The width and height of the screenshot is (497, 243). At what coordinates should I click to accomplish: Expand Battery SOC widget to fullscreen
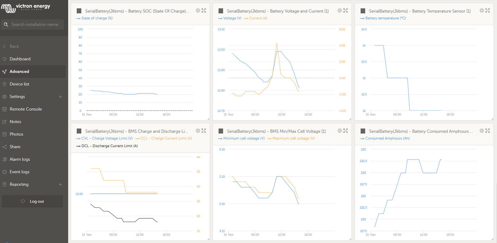click(204, 11)
